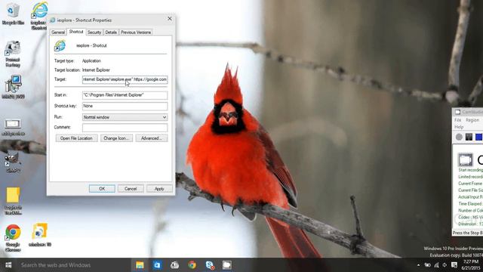Click the Internet Explorer icon beside iexplore - Shortcut

[60, 45]
